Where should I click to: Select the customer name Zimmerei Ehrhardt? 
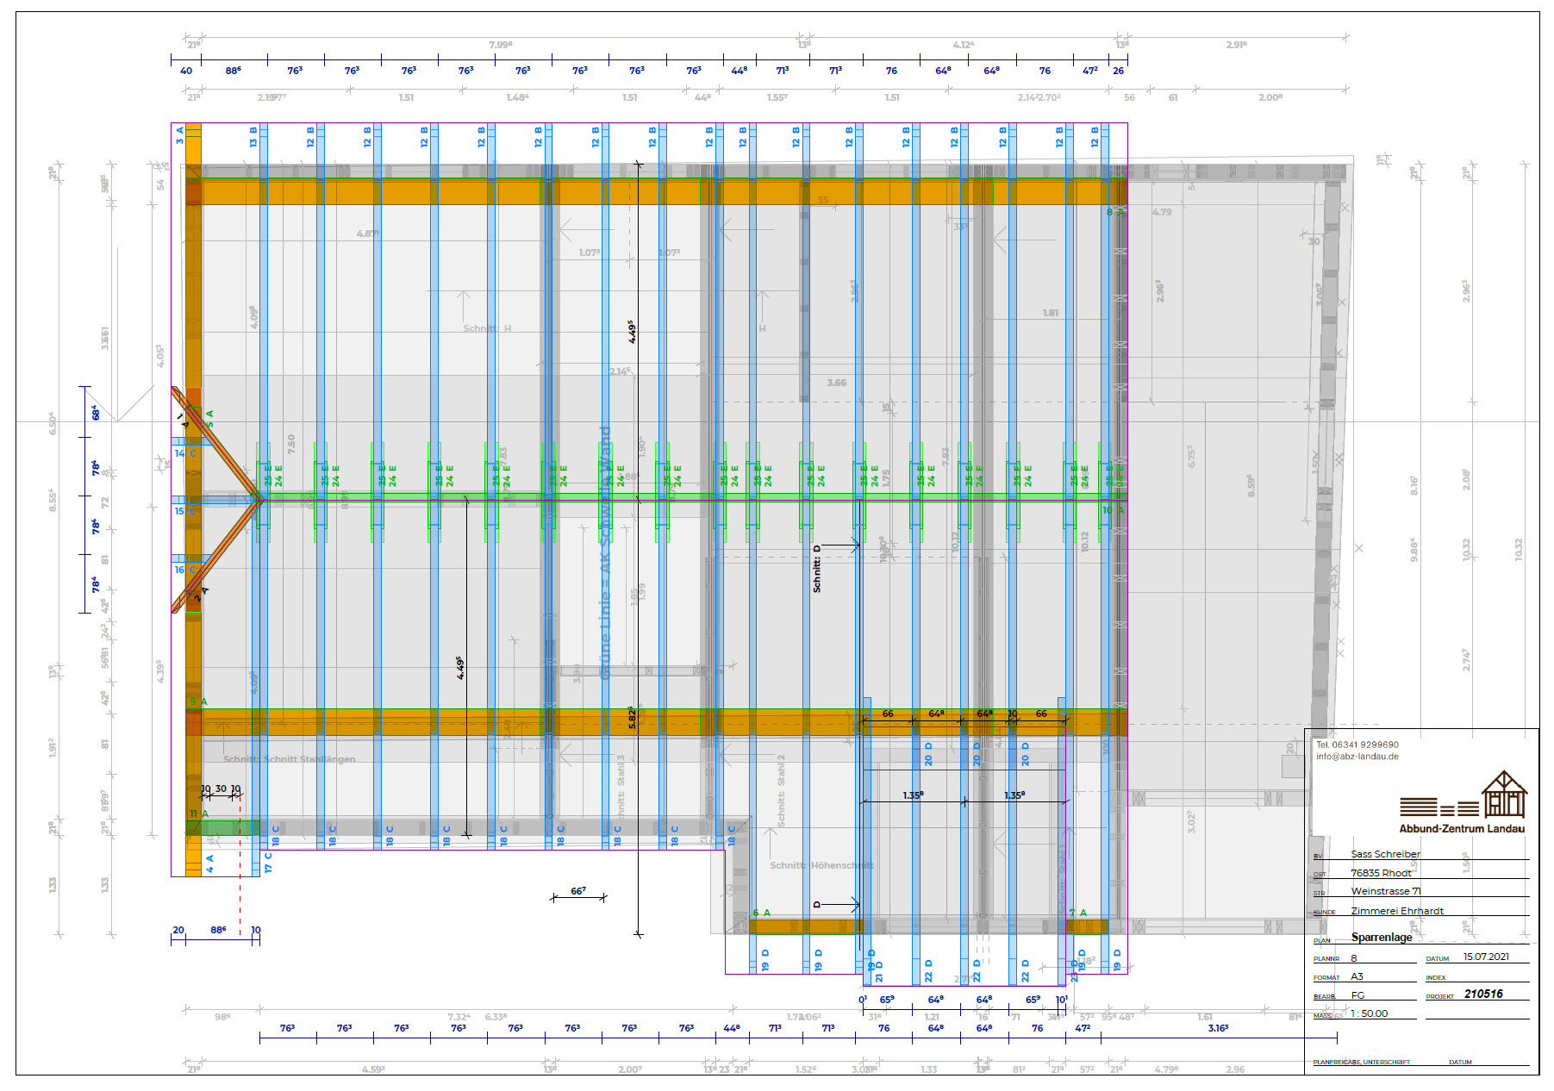coord(1396,911)
